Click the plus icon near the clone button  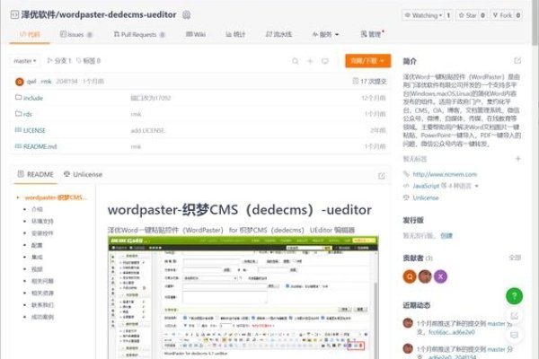[x=310, y=61]
